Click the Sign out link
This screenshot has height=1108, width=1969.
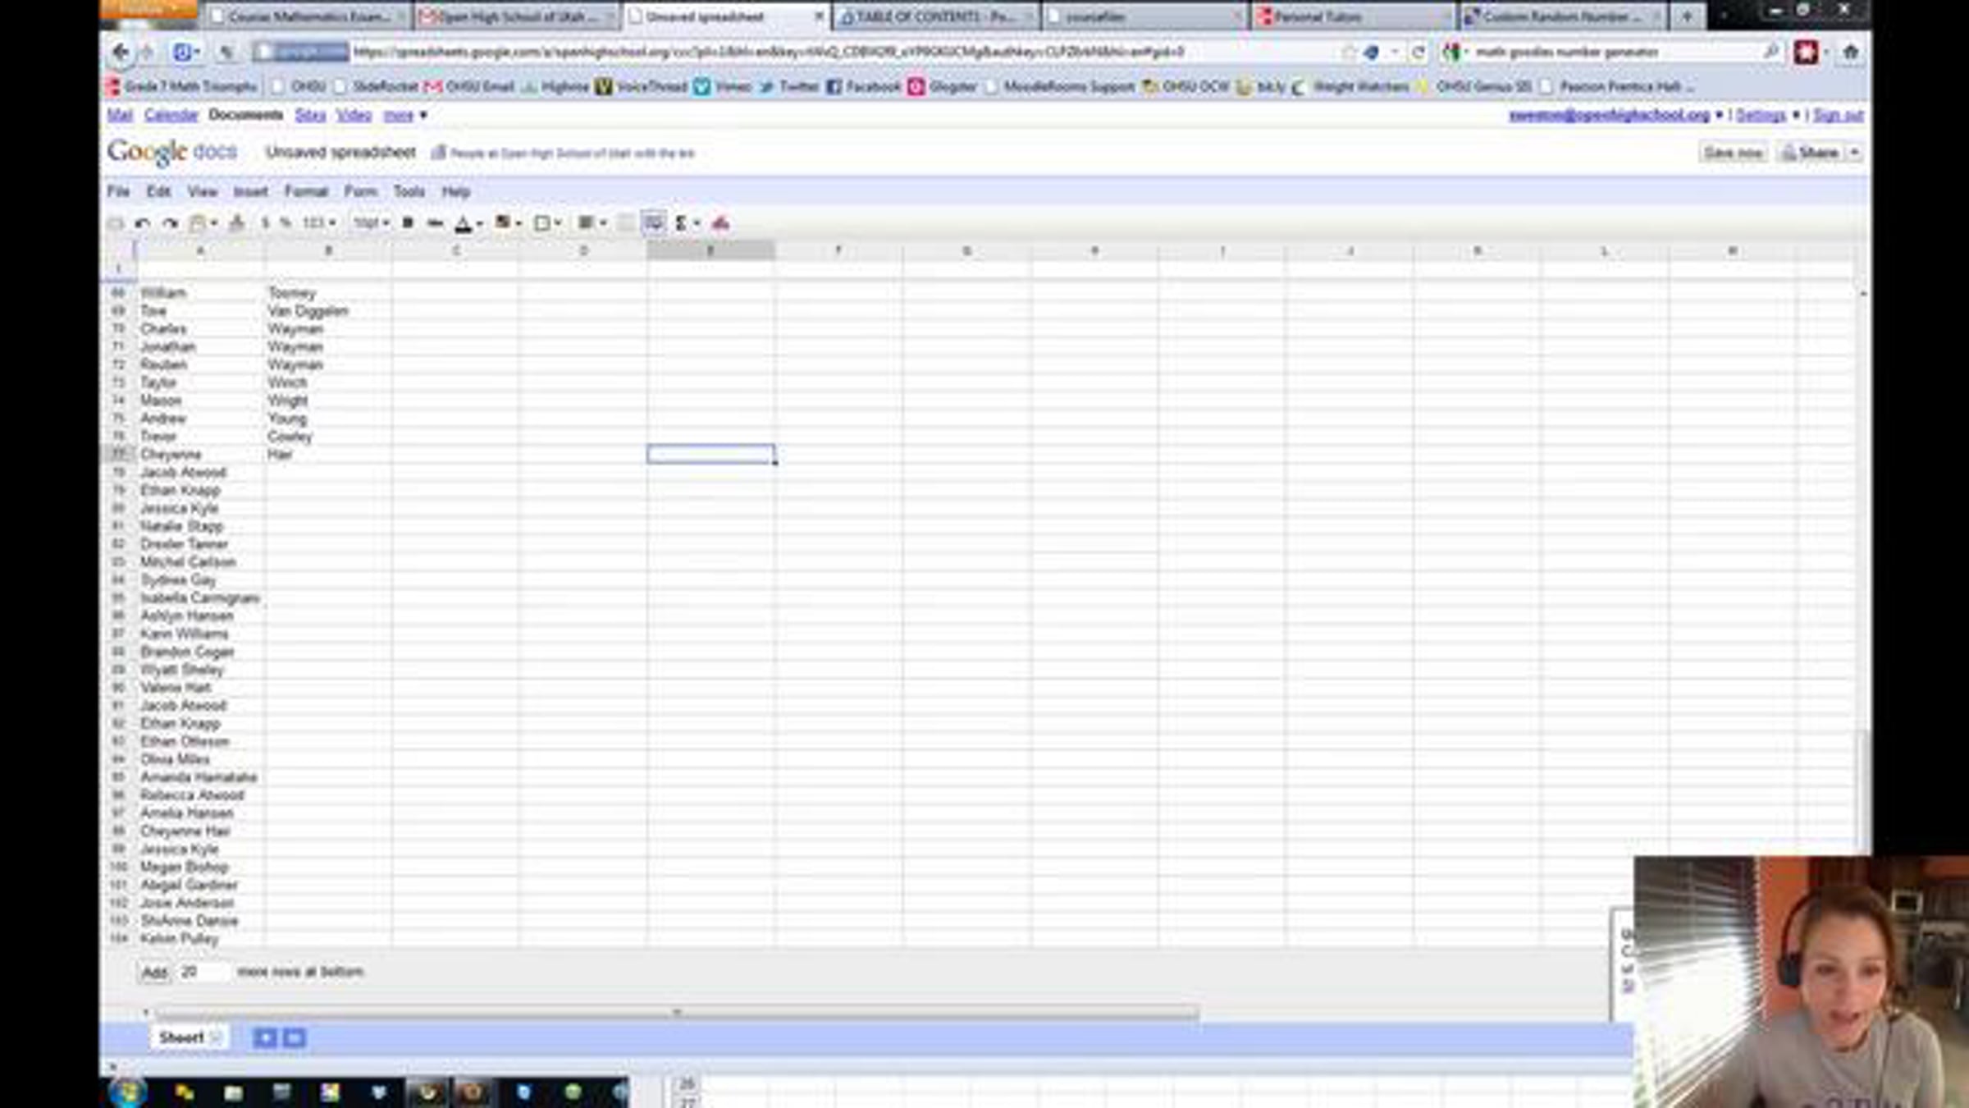(1838, 115)
